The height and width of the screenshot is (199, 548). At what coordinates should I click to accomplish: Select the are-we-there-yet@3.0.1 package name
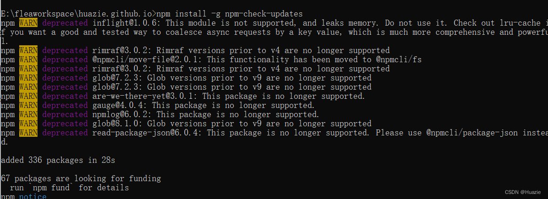pos(145,96)
